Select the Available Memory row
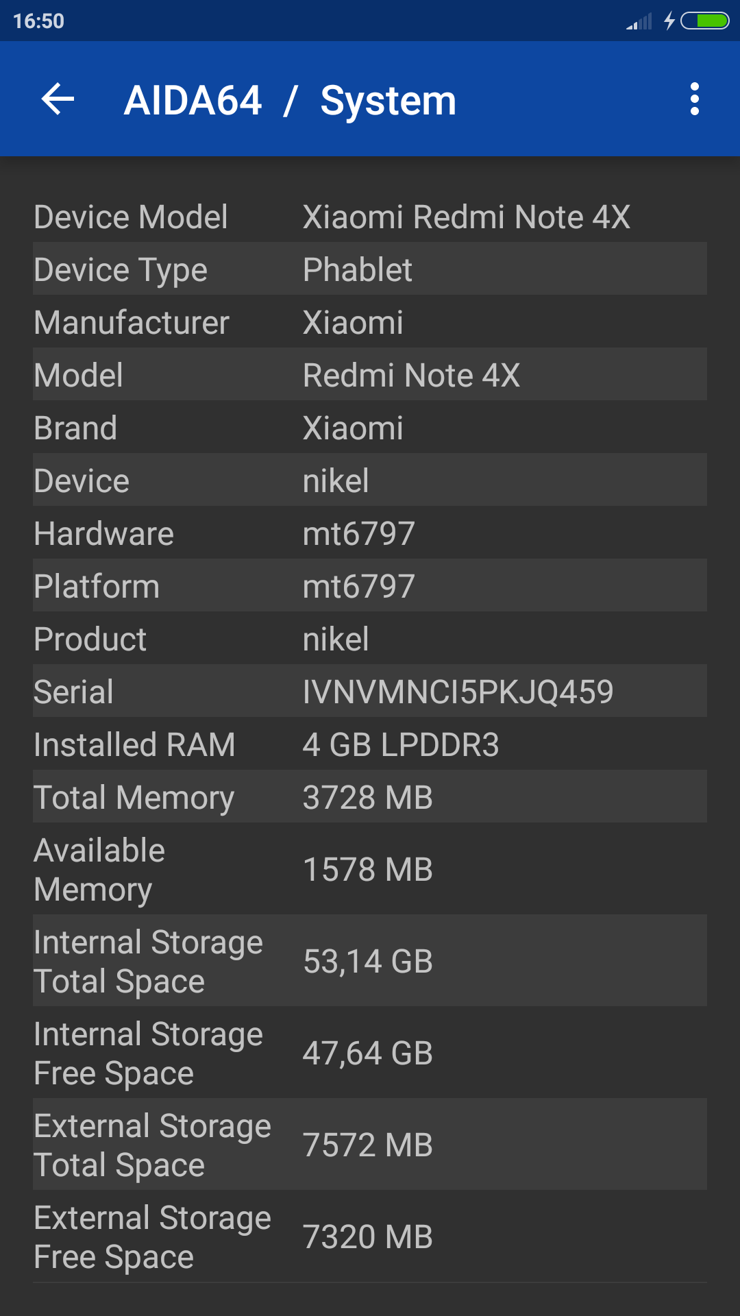This screenshot has width=740, height=1316. pos(370,869)
